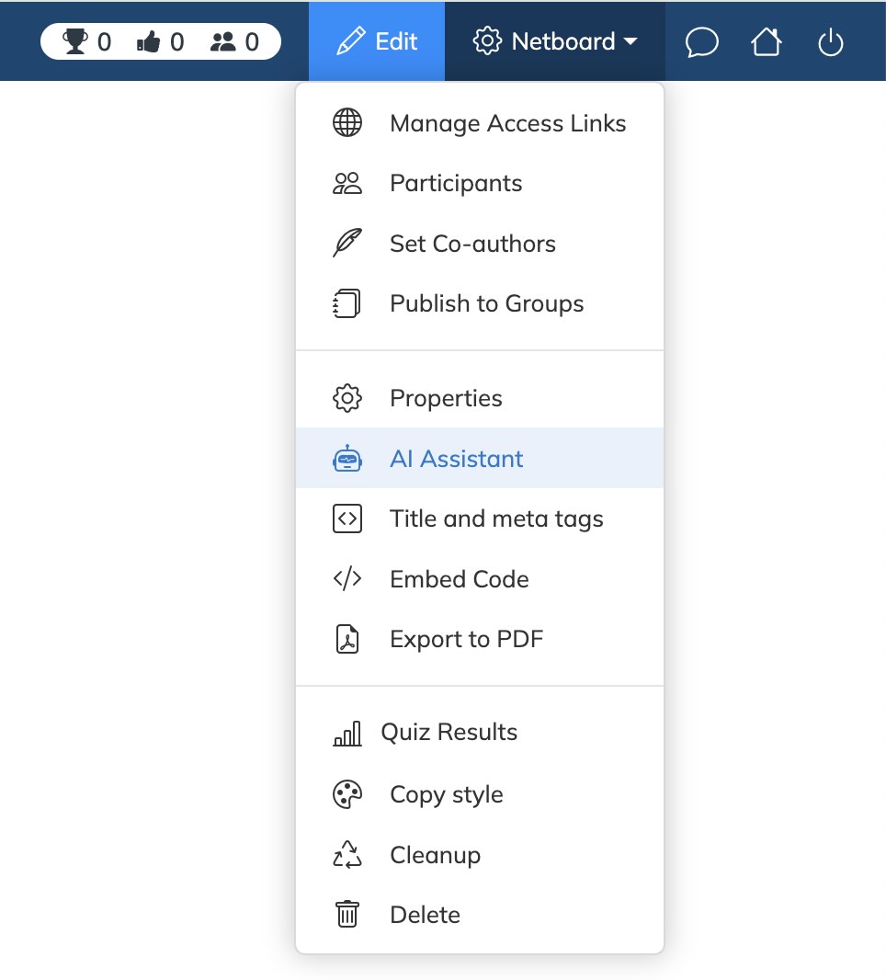The image size is (886, 980).
Task: Click the feather icon beside Set Co-authors
Action: point(347,243)
